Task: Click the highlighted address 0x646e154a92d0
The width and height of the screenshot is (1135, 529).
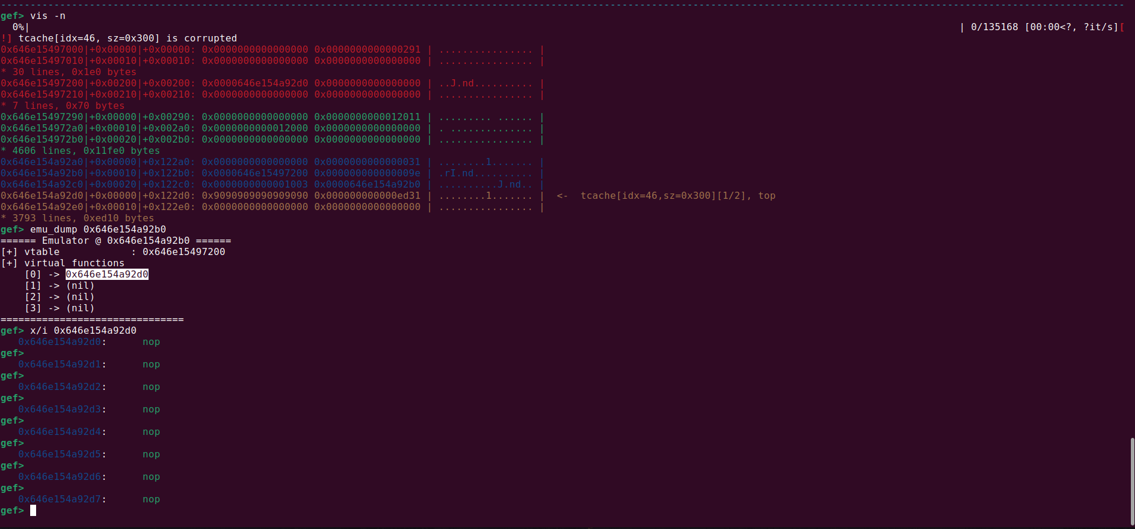Action: (x=107, y=275)
